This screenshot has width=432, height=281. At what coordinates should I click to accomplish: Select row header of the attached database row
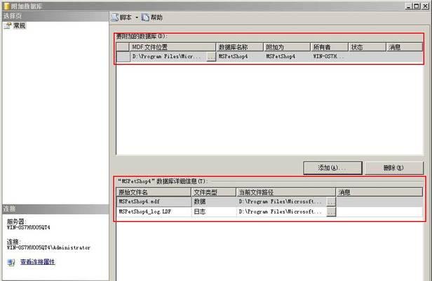[x=123, y=57]
